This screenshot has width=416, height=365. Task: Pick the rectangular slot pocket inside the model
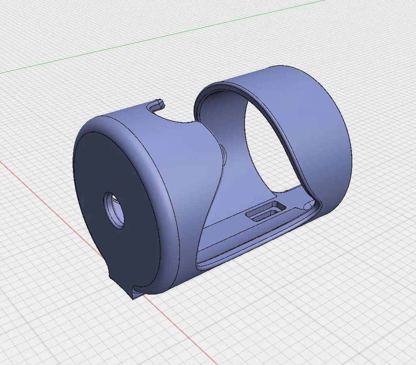tap(266, 211)
